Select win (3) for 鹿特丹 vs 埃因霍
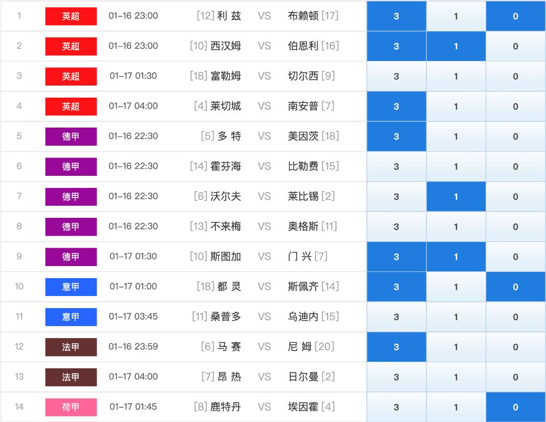This screenshot has height=422, width=546. [396, 407]
